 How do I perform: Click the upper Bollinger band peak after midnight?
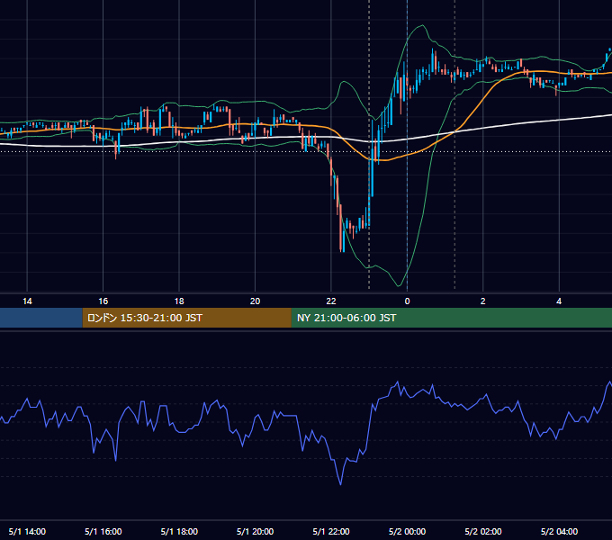(422, 26)
